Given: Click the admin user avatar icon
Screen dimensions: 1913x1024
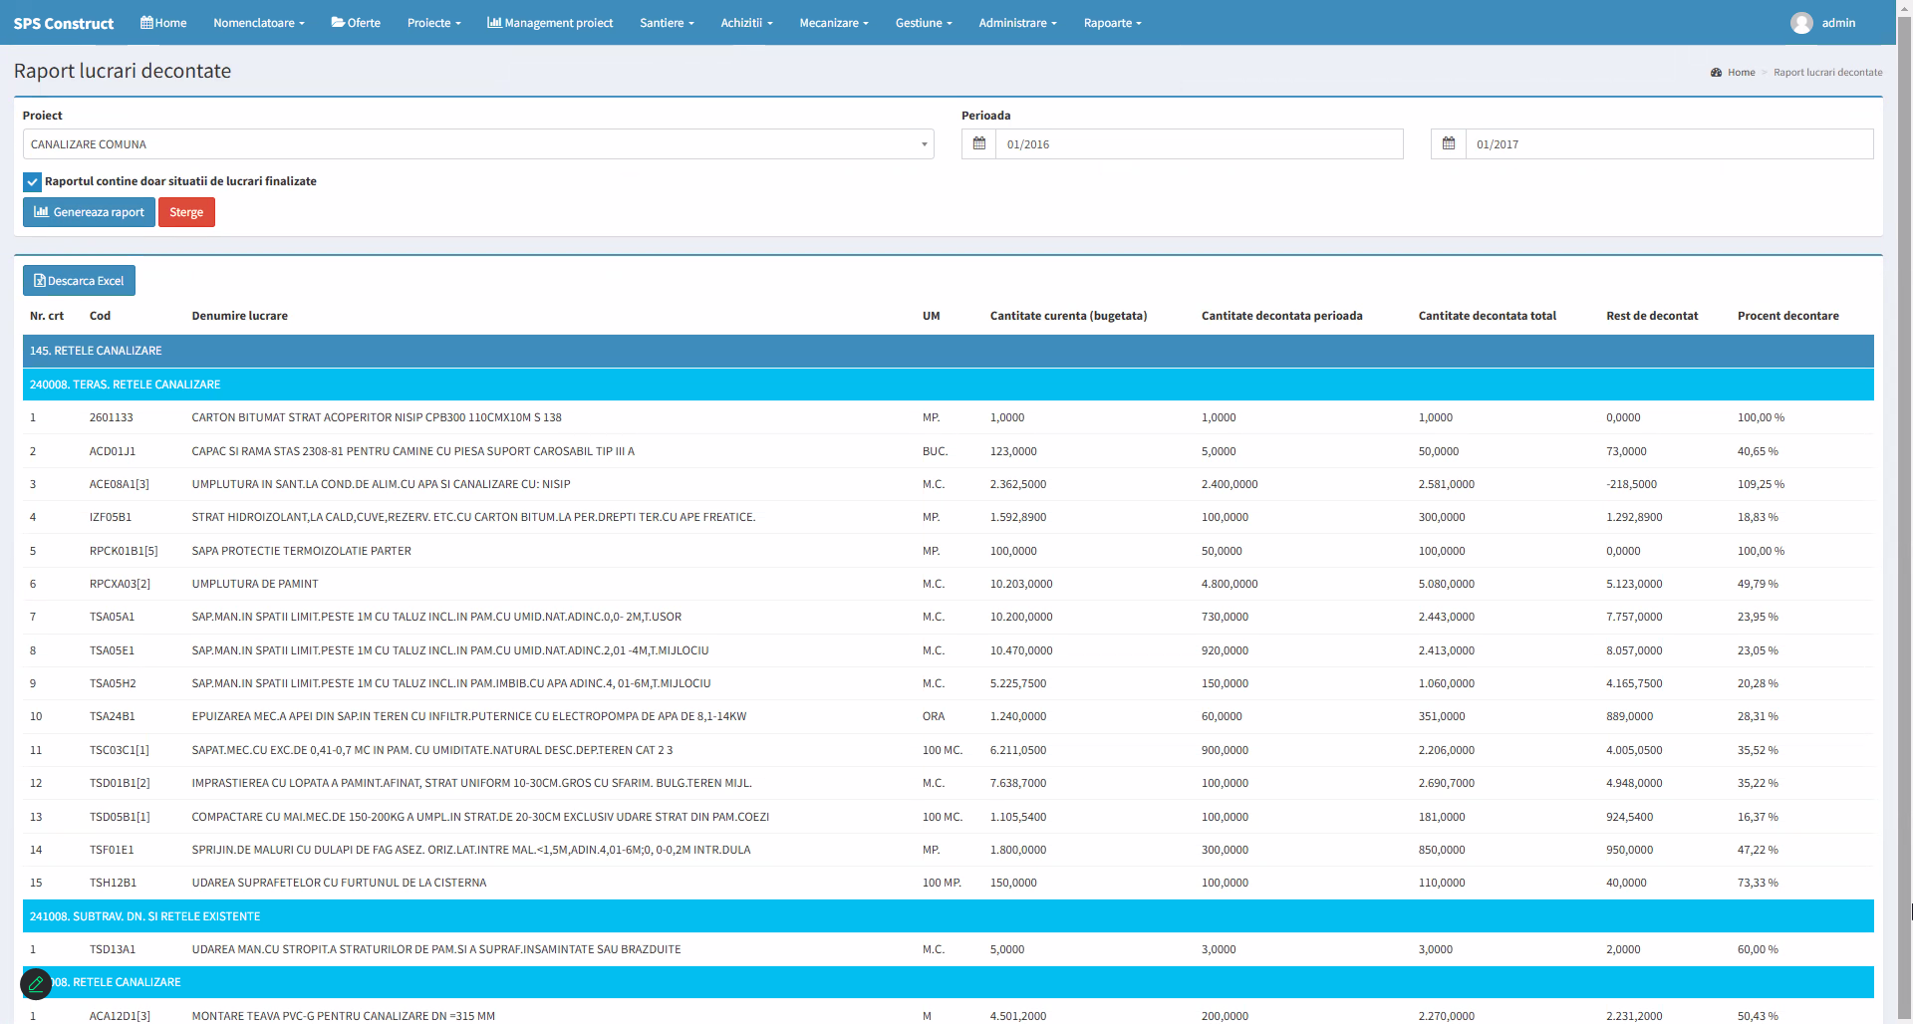Looking at the screenshot, I should 1800,23.
